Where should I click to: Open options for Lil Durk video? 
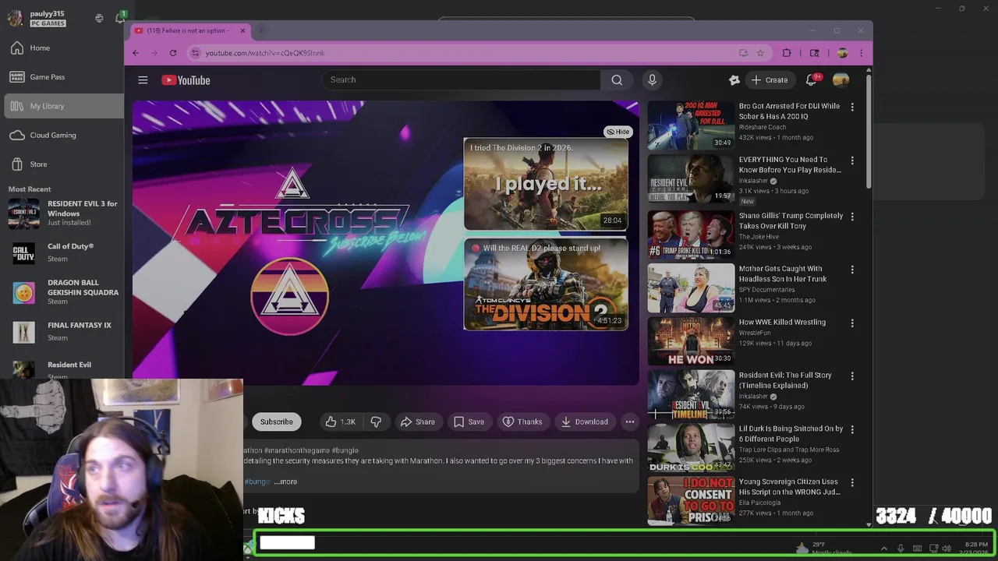pyautogui.click(x=852, y=429)
